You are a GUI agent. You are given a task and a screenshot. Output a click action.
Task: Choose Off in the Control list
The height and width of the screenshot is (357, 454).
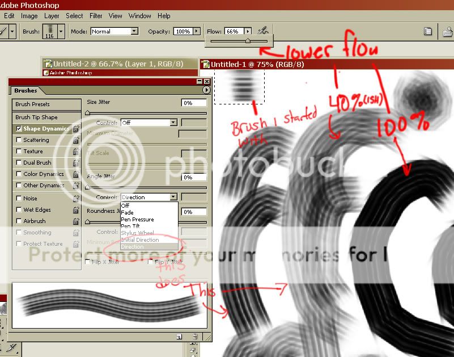pos(149,205)
